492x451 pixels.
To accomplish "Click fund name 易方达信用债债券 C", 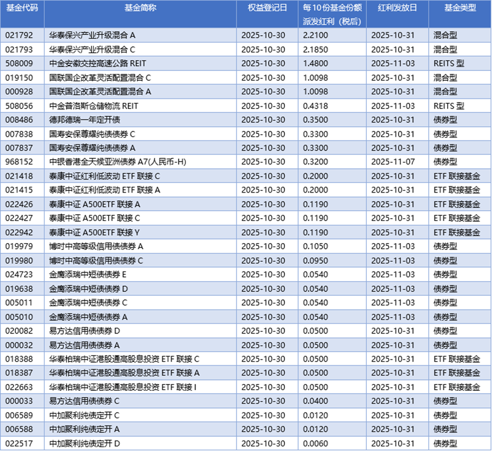I will tap(84, 401).
